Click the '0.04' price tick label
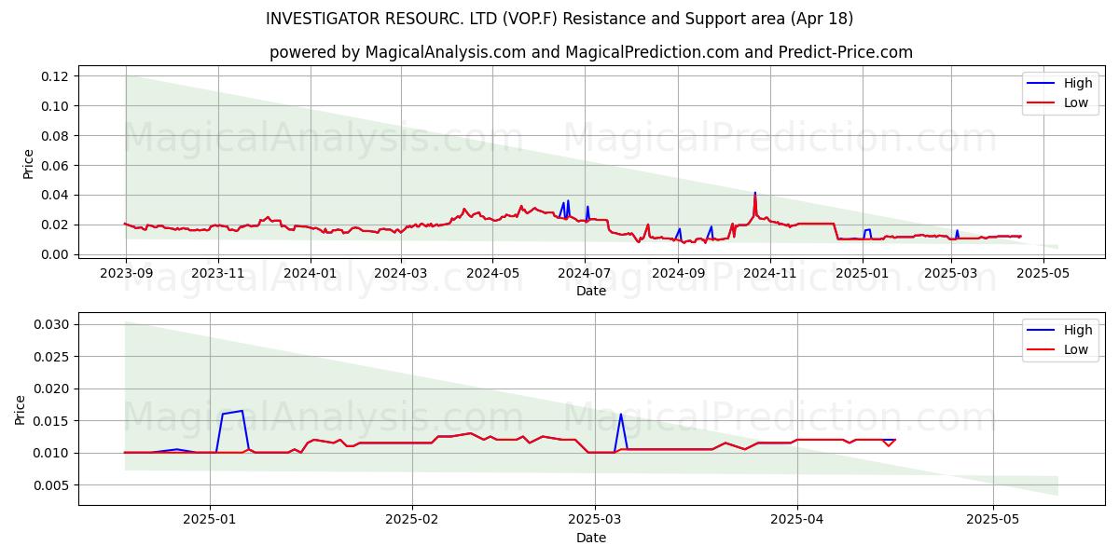 coord(55,195)
